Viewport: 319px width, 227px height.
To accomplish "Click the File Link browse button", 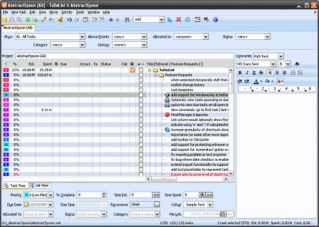I will point(223,214).
